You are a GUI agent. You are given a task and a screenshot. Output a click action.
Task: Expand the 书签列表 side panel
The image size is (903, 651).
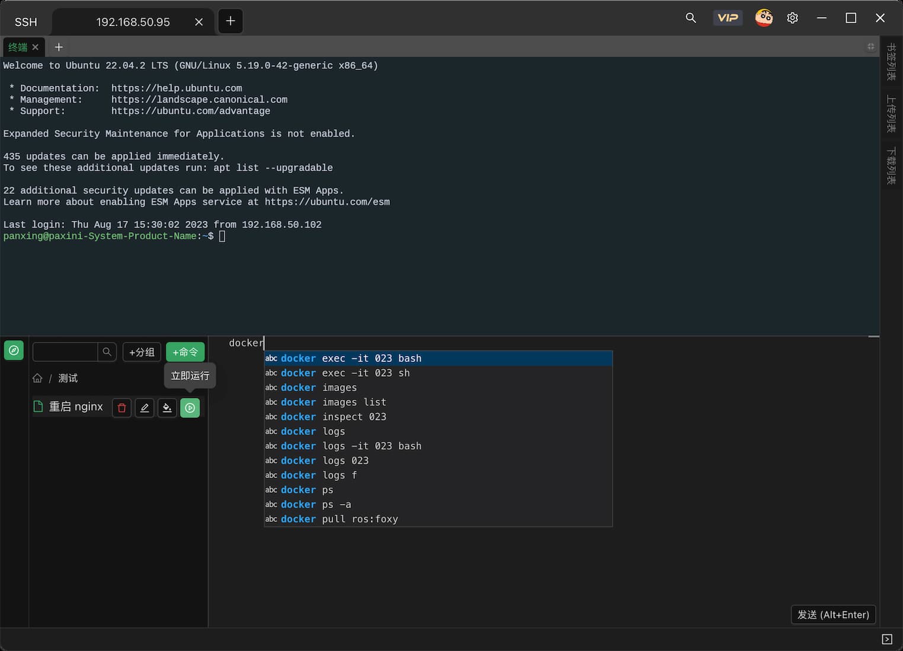point(891,62)
